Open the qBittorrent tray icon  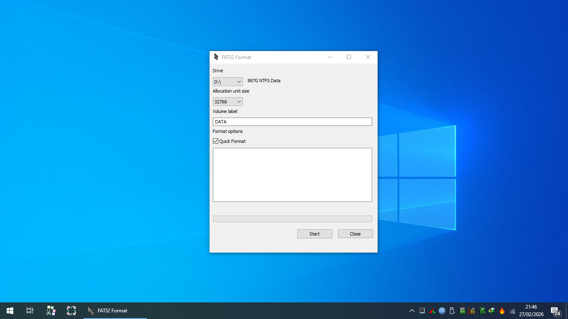tap(442, 311)
